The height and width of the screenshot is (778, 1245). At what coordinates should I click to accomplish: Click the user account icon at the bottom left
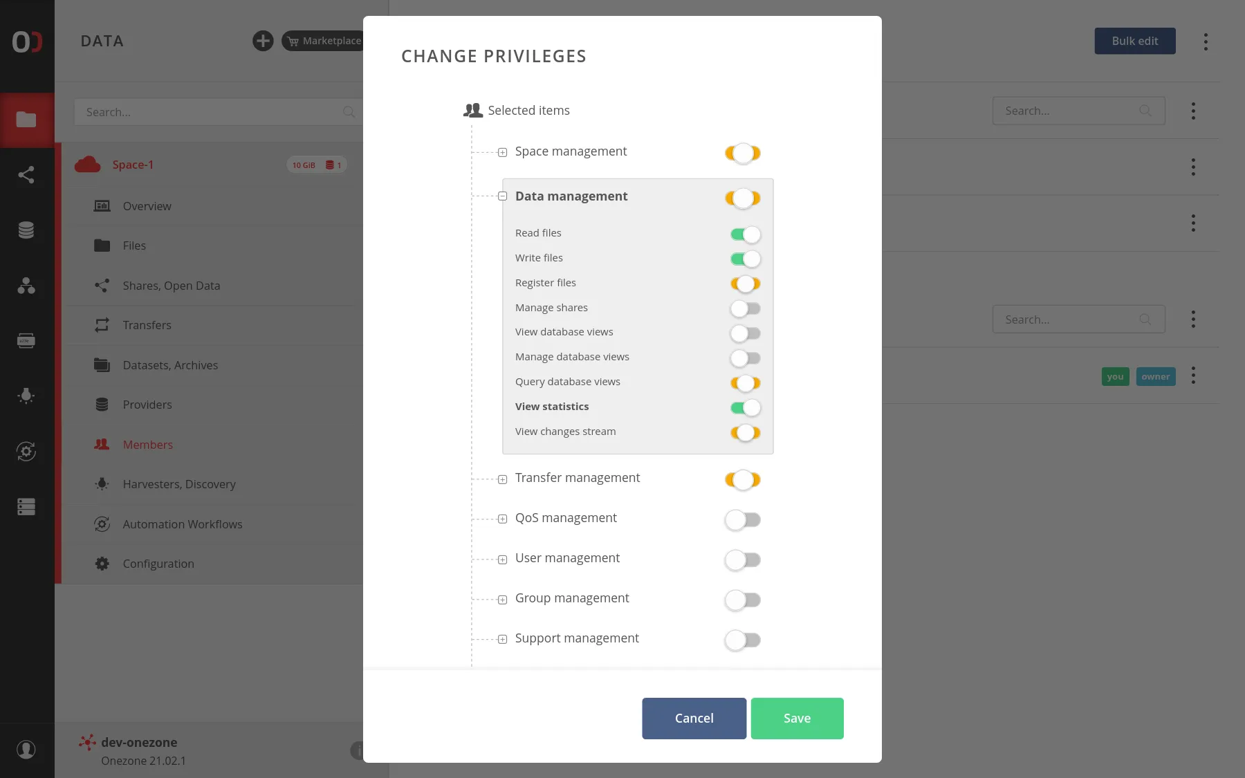(x=26, y=750)
